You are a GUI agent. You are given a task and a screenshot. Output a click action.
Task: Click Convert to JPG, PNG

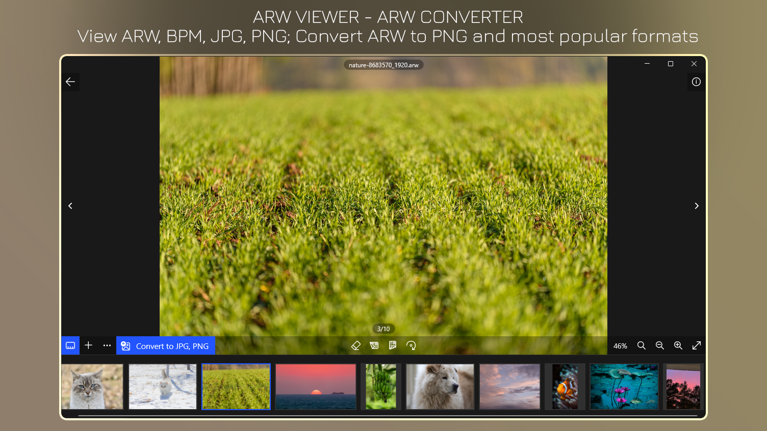click(165, 345)
